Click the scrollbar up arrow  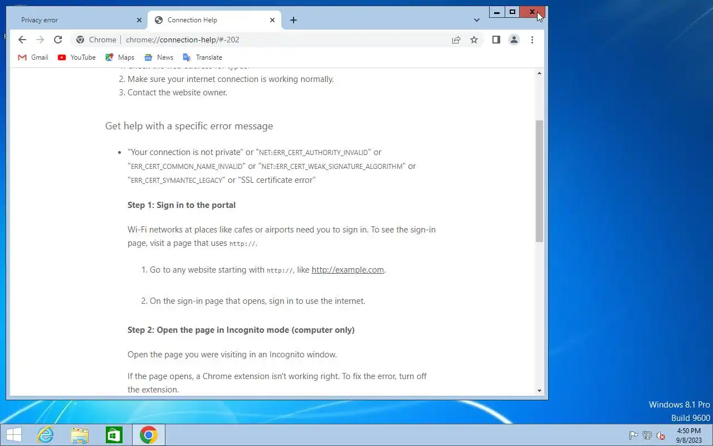tap(539, 73)
